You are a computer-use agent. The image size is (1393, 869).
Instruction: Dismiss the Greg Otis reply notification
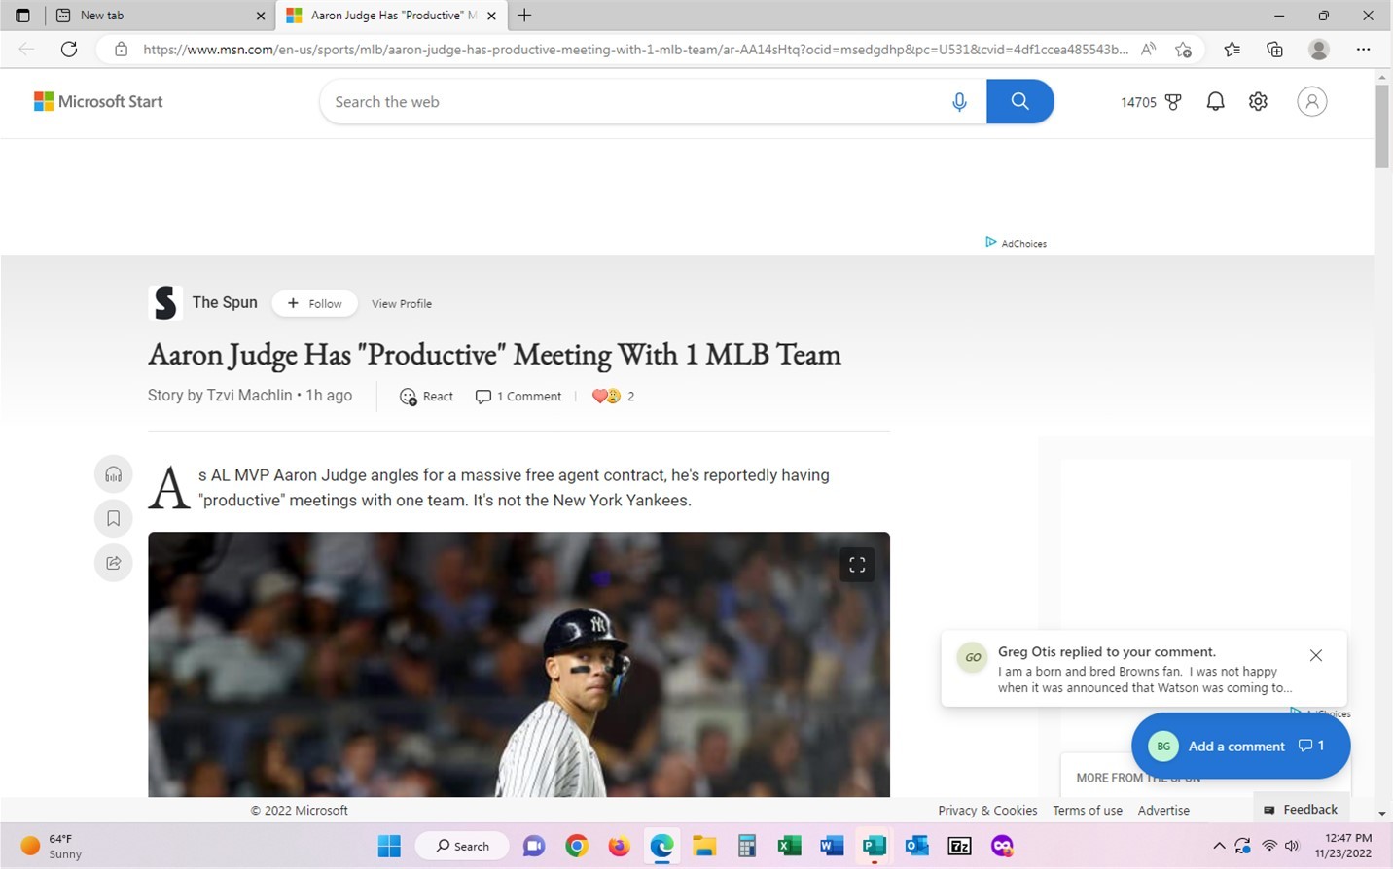click(1315, 655)
